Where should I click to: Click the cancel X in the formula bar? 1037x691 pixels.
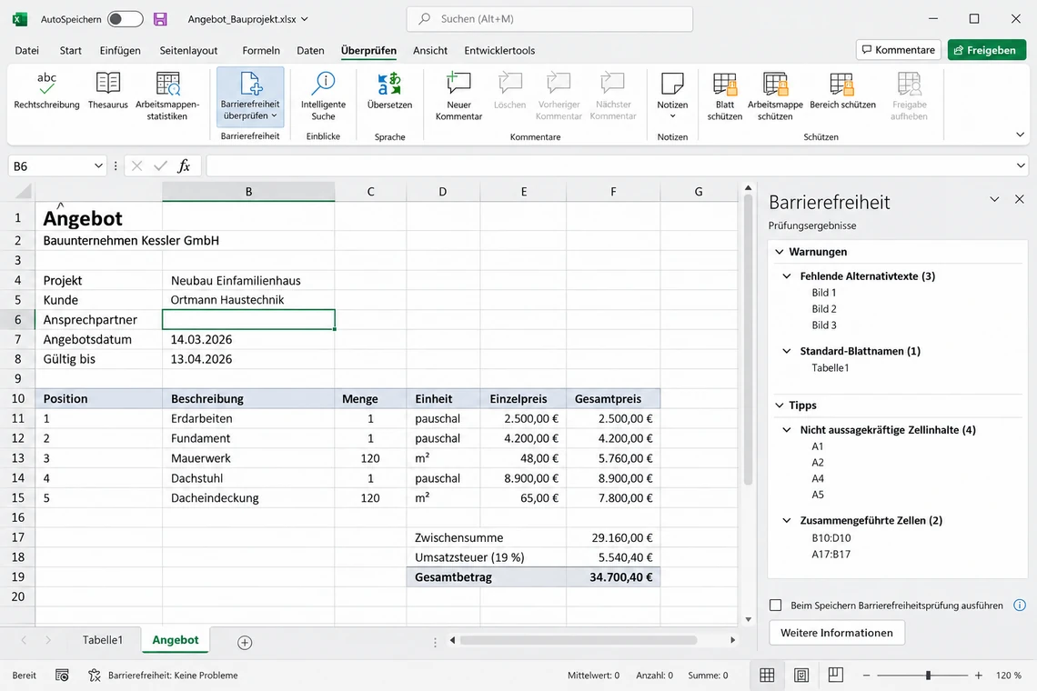(x=136, y=166)
